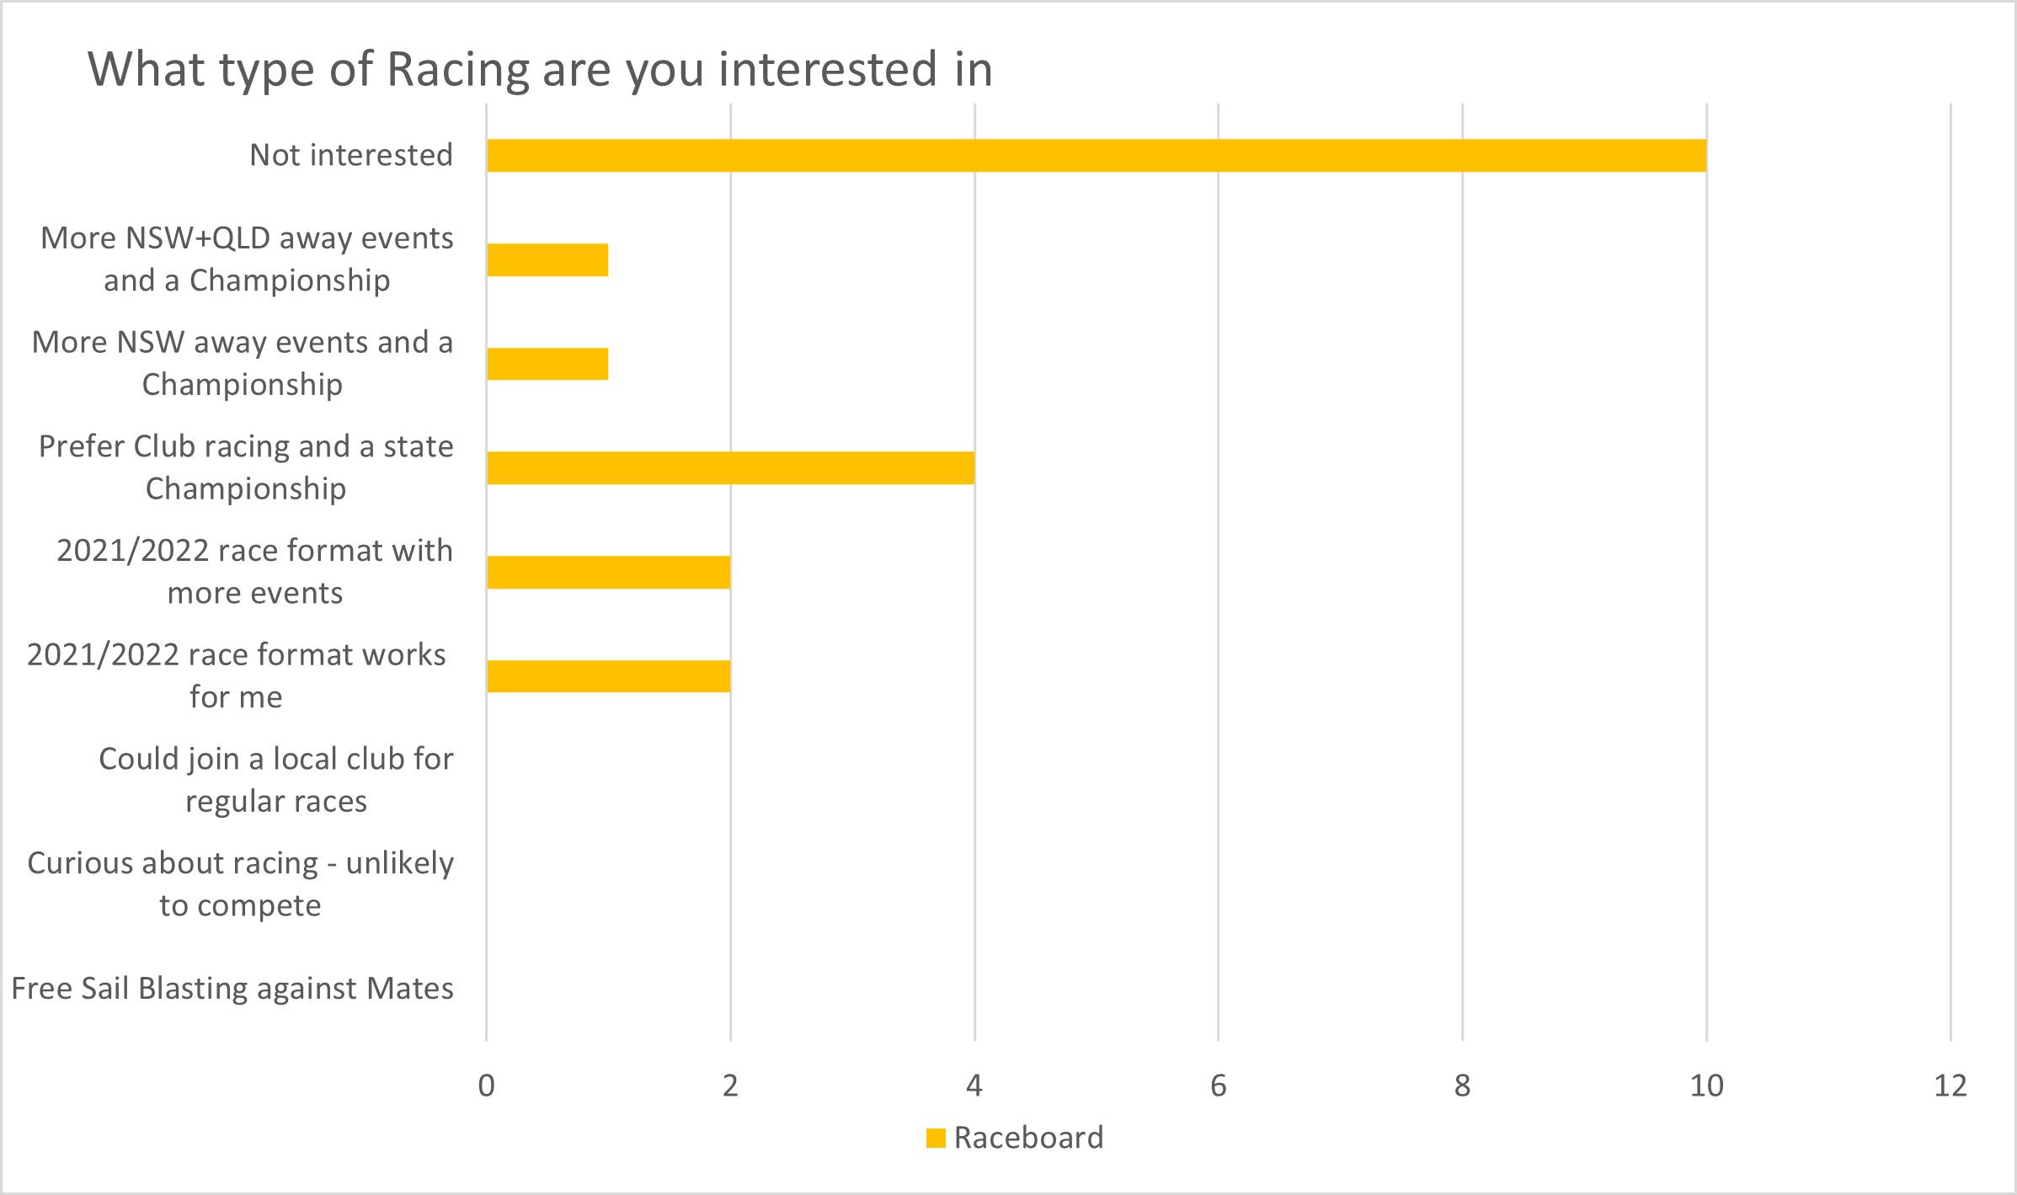Select the 'Raceboard' legend text
The height and width of the screenshot is (1195, 2017).
pyautogui.click(x=1028, y=1139)
